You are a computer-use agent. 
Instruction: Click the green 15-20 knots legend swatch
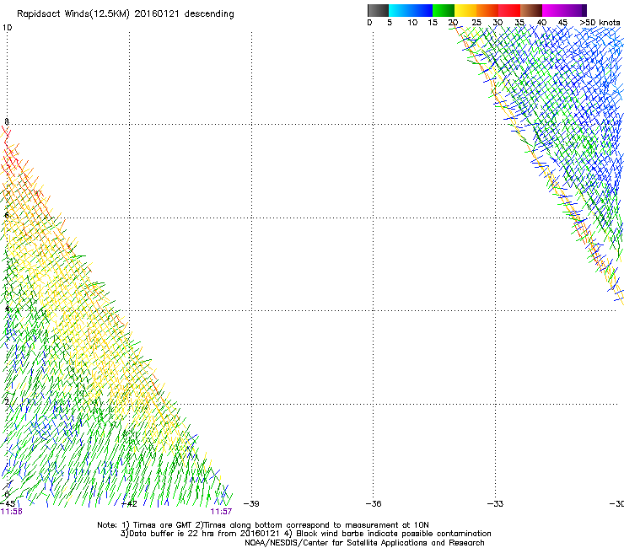[444, 10]
